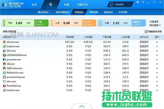Open the 网卡选择 dropdown
The image size is (164, 109).
pos(155,25)
